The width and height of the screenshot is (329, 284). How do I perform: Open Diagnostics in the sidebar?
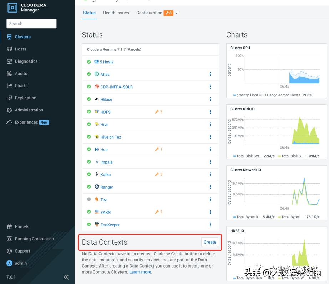(26, 61)
